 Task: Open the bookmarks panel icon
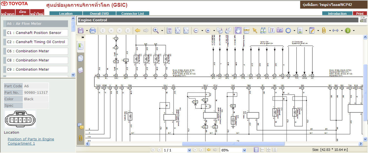(x=81, y=46)
